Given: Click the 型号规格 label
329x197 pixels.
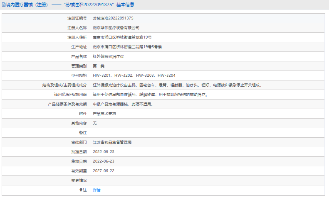Looking at the screenshot, I should click(79, 75).
